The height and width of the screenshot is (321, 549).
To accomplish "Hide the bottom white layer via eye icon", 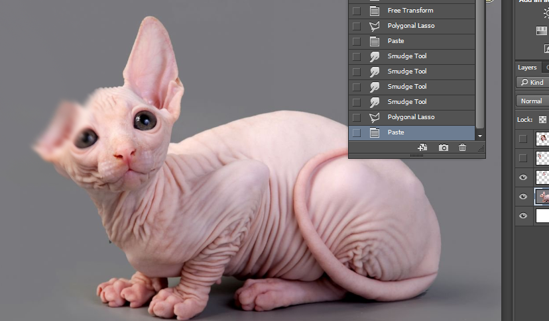I will [524, 216].
